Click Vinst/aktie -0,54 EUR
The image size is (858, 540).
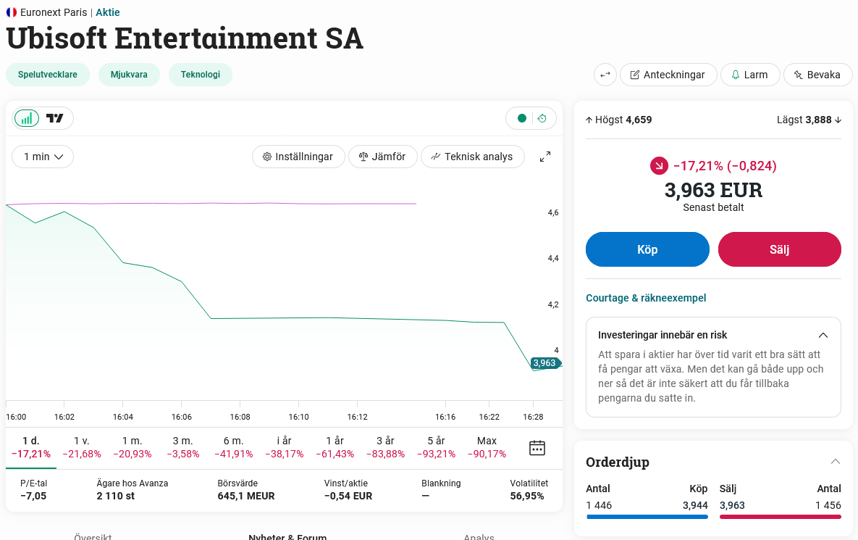(348, 489)
